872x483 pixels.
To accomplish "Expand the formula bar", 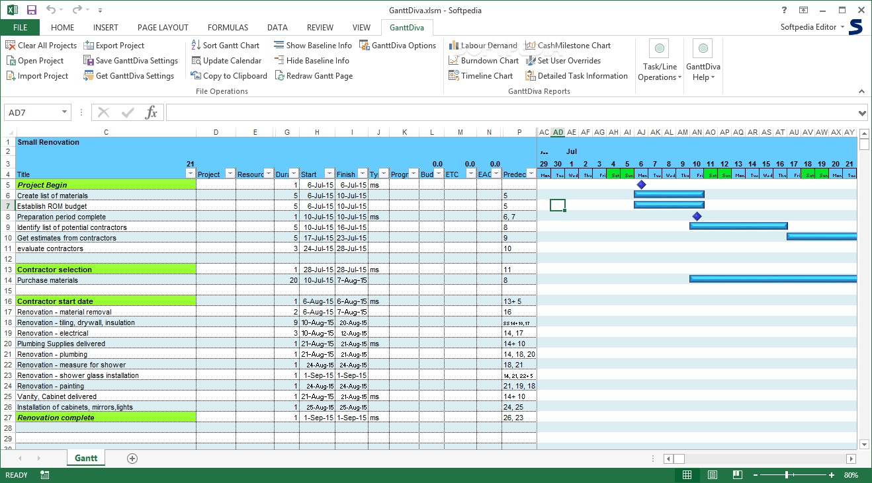I will tap(861, 112).
